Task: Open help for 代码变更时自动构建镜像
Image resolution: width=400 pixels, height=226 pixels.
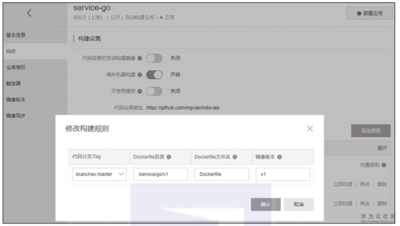Action: (140, 58)
